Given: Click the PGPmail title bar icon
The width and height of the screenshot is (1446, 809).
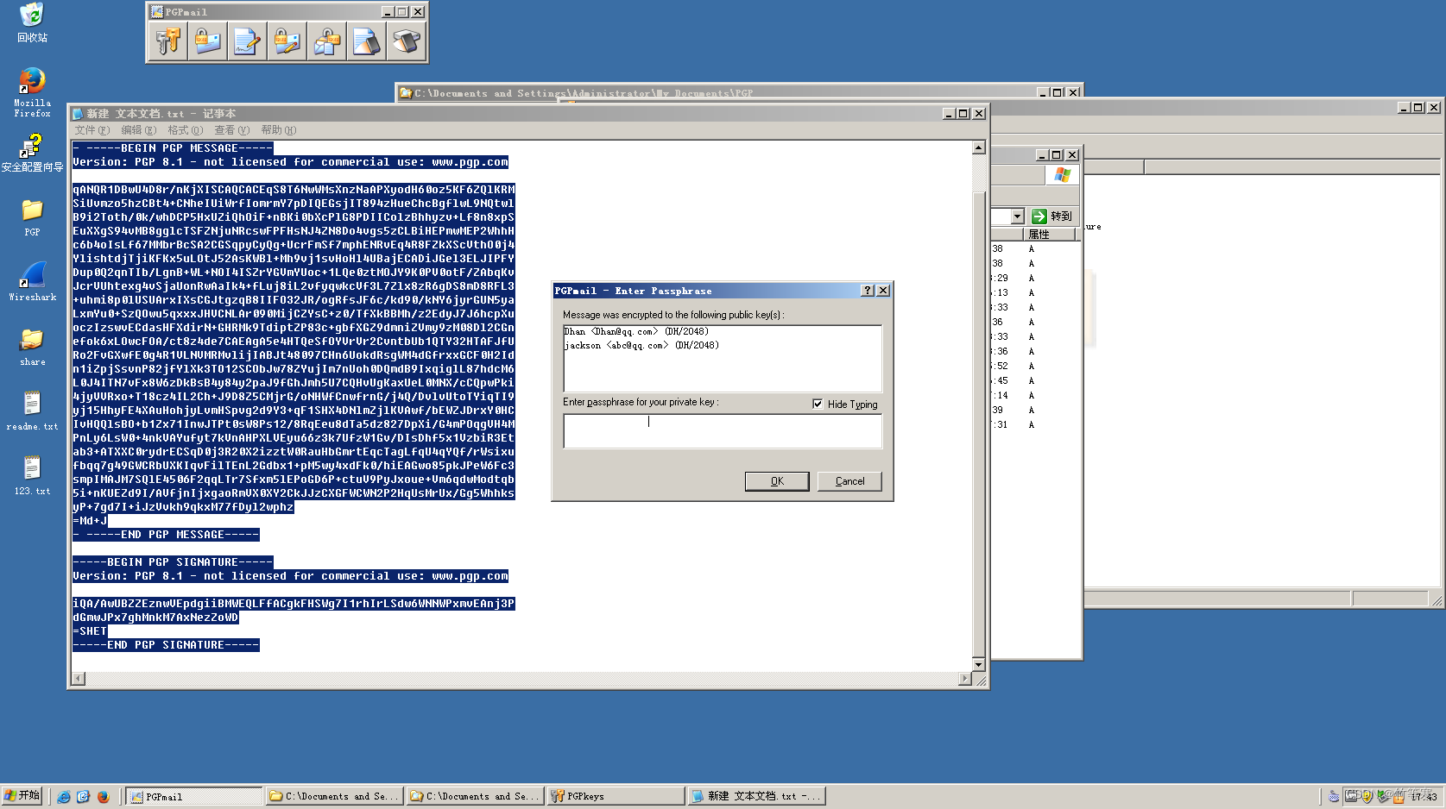Looking at the screenshot, I should (157, 12).
